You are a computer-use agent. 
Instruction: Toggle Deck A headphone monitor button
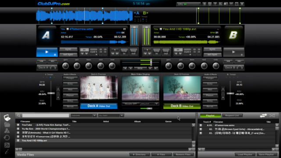pos(47,67)
